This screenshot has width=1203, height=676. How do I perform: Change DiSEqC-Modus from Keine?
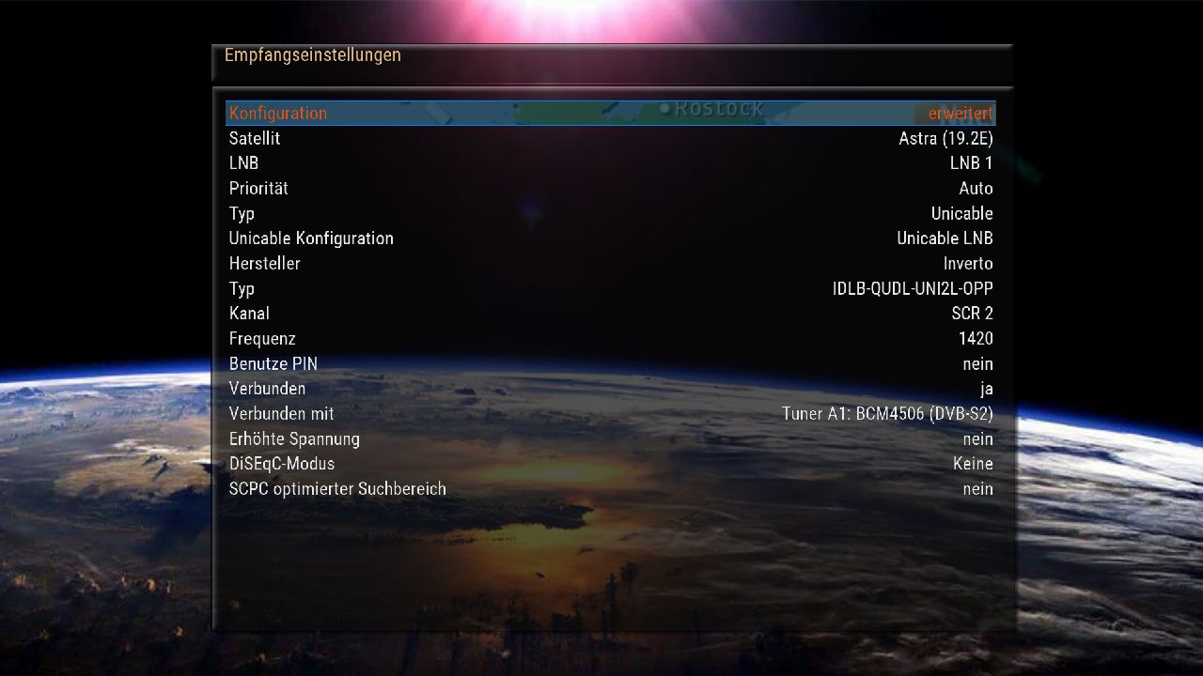pos(972,464)
